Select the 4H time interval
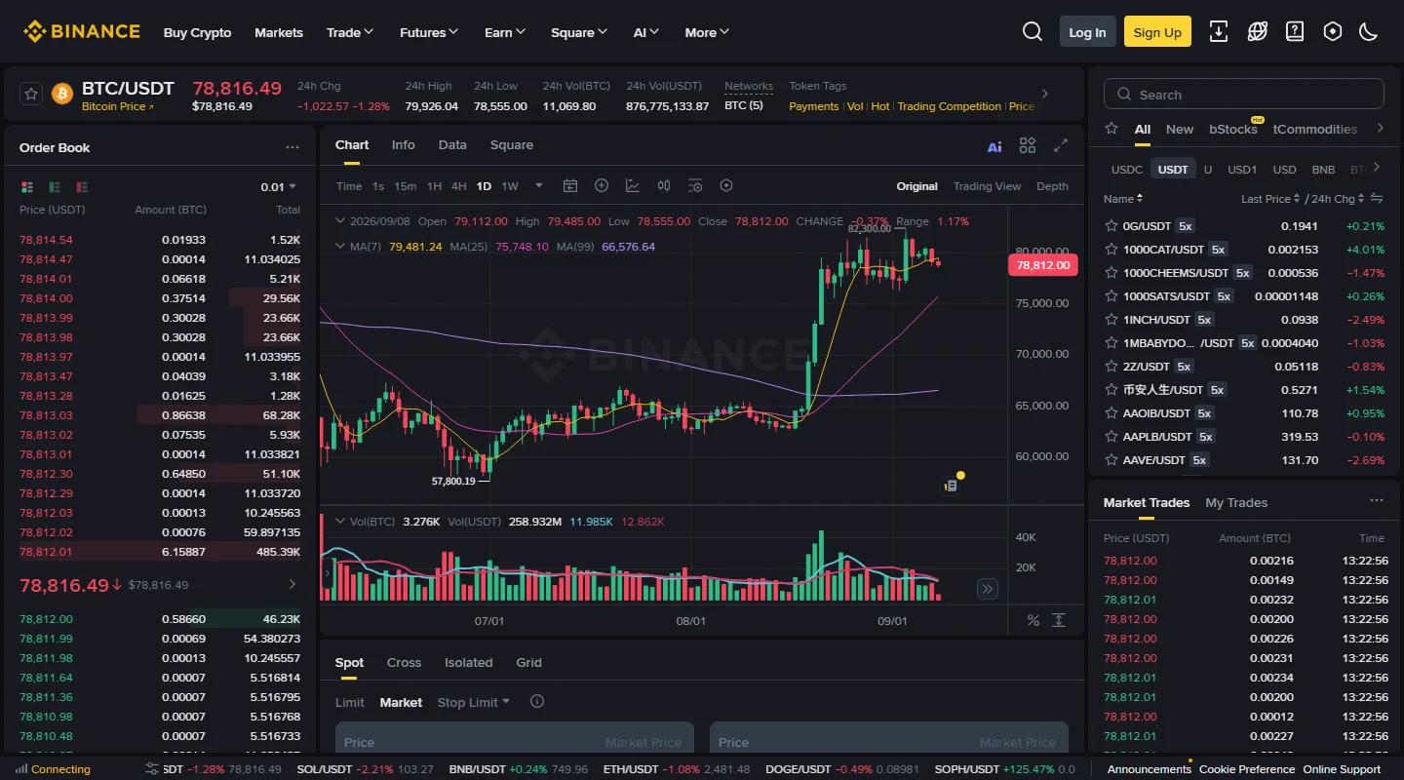Viewport: 1404px width, 780px height. coord(458,186)
